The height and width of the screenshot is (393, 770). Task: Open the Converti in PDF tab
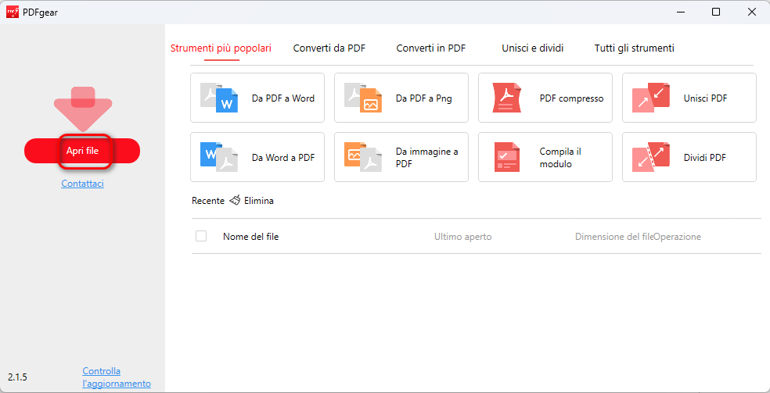[430, 48]
